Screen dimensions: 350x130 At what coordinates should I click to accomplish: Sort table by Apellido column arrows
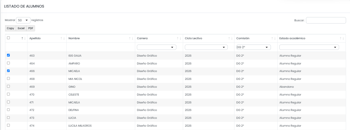(x=63, y=38)
